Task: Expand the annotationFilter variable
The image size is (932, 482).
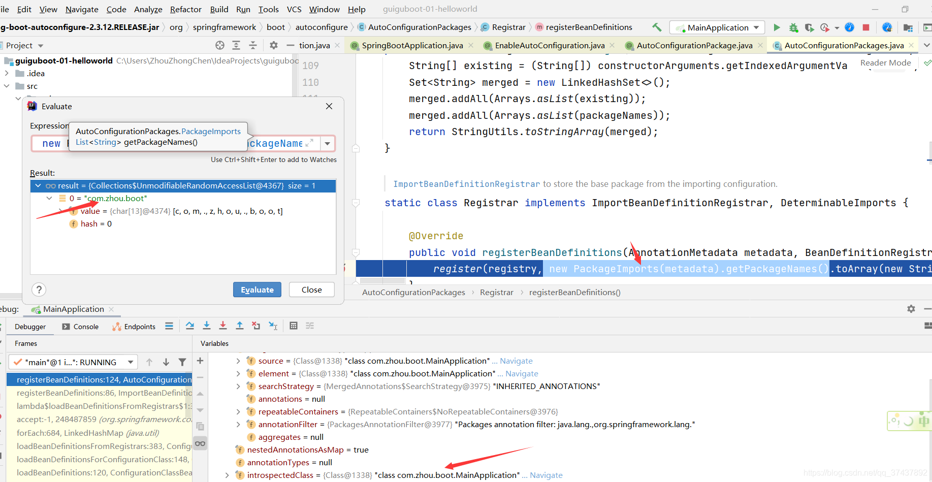Action: coord(238,425)
